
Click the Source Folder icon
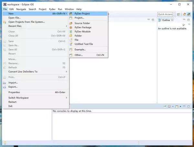coord(71,23)
